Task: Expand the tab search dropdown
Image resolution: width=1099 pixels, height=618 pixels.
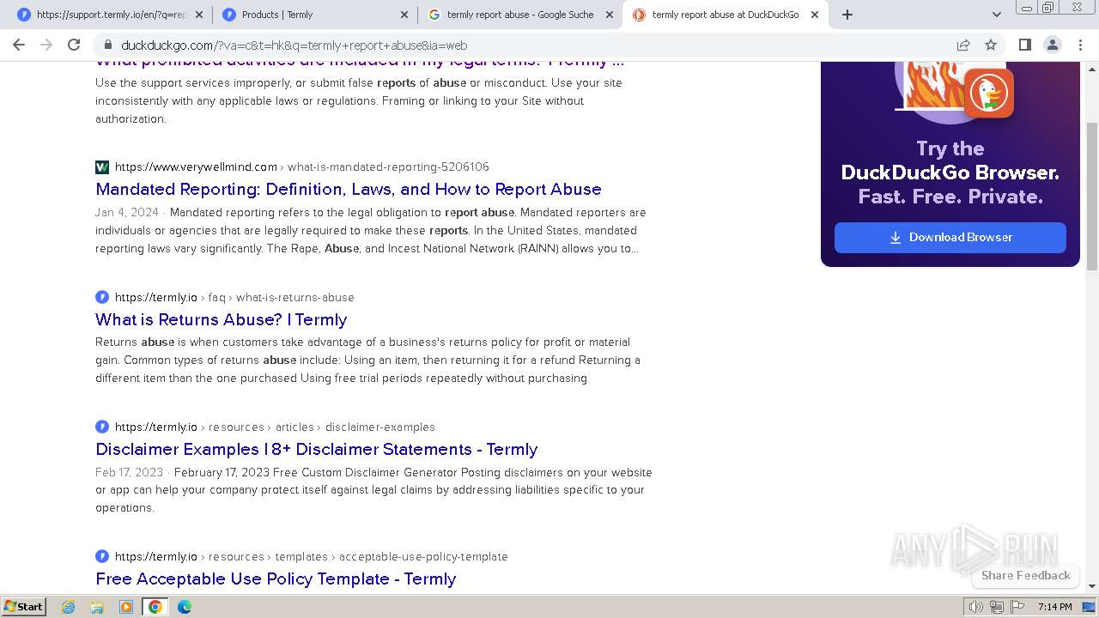Action: coord(996,15)
